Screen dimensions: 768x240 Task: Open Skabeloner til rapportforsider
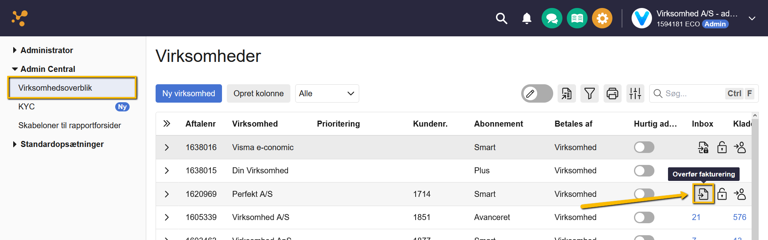[x=70, y=125]
